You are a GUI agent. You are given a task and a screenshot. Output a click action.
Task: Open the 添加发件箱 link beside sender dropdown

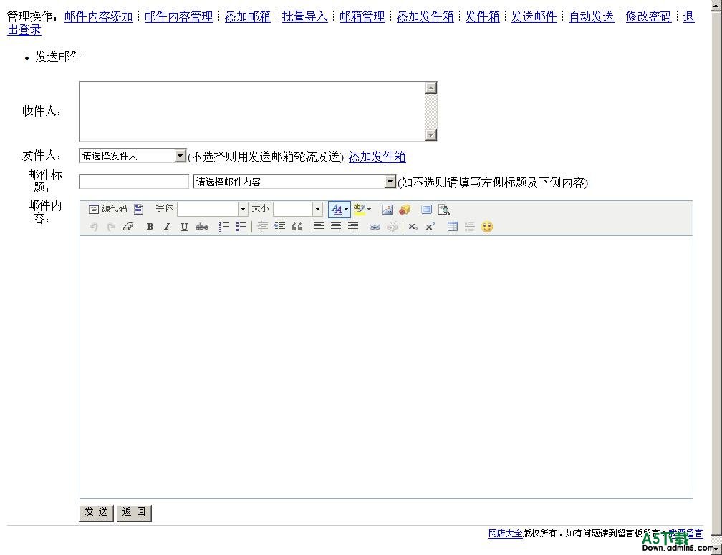pos(377,157)
